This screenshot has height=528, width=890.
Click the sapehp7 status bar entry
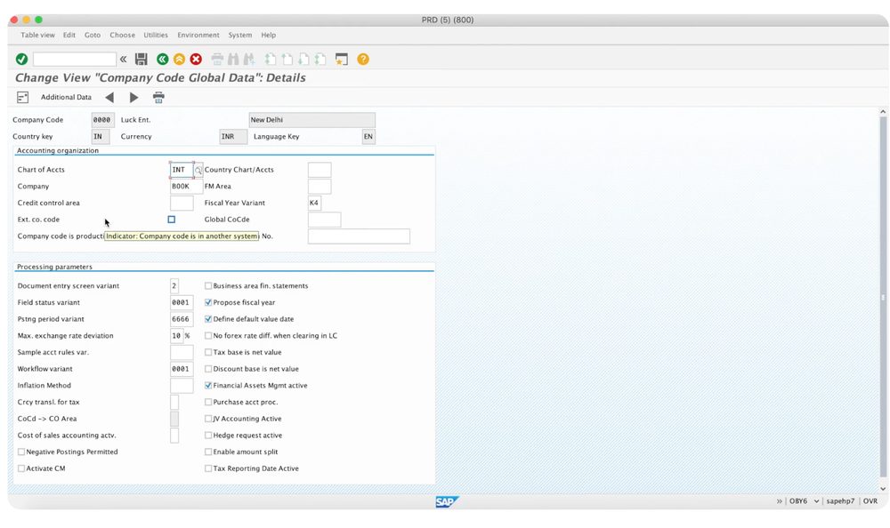coord(840,501)
